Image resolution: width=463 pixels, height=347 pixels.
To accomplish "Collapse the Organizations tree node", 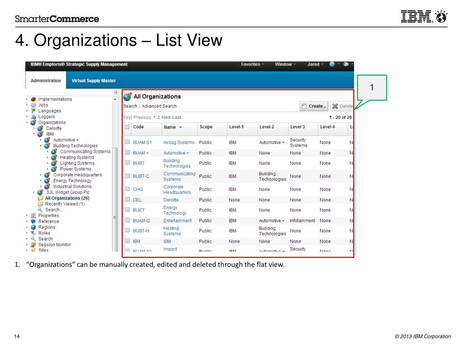I will (27, 122).
